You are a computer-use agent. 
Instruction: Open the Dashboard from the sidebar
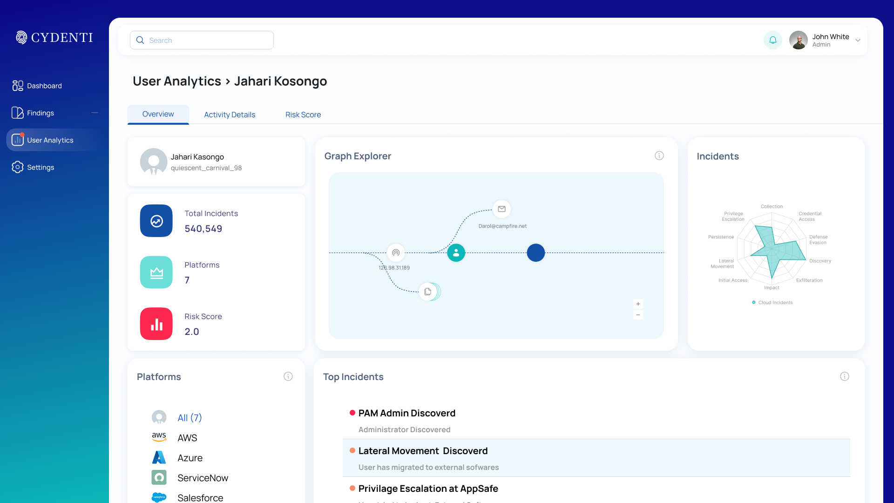[44, 86]
